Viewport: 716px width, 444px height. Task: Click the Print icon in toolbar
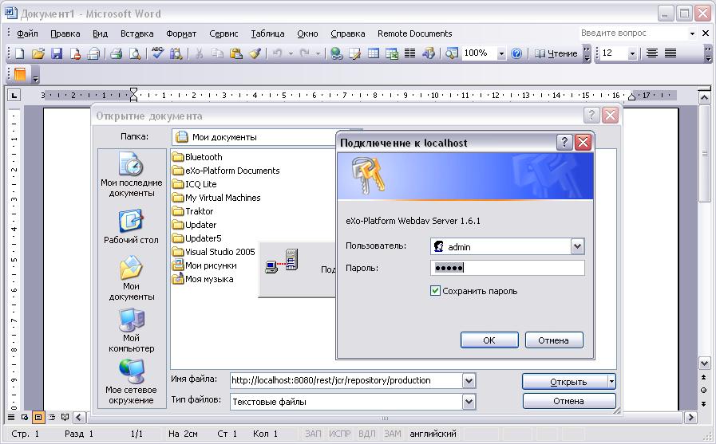click(x=116, y=53)
